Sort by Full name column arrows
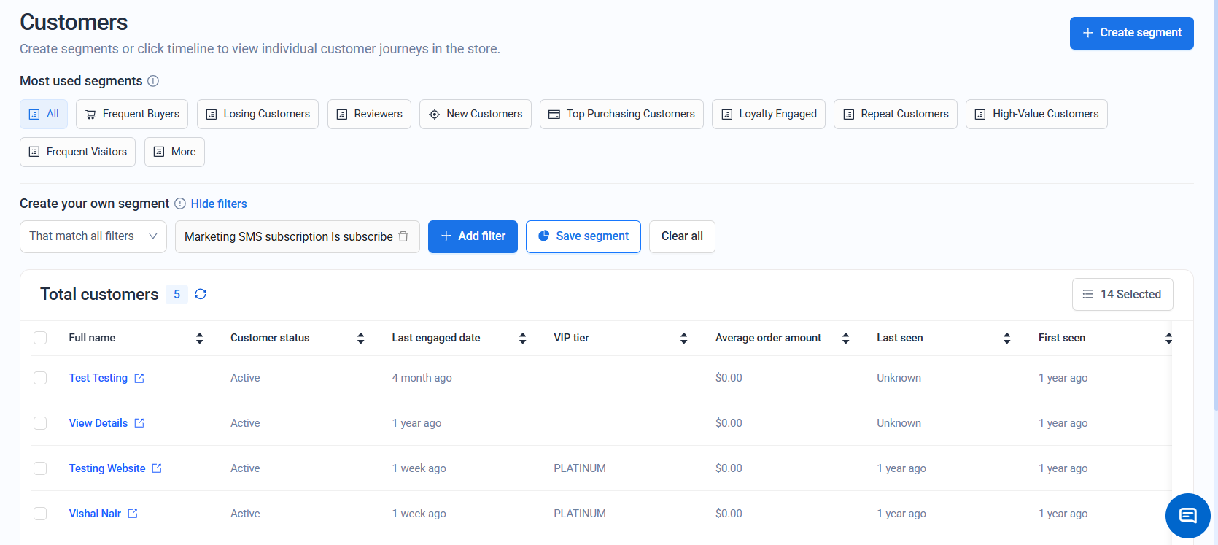The height and width of the screenshot is (545, 1218). pyautogui.click(x=199, y=338)
